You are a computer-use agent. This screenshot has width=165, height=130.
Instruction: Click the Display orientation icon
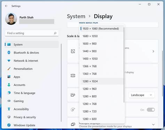(x=73, y=95)
